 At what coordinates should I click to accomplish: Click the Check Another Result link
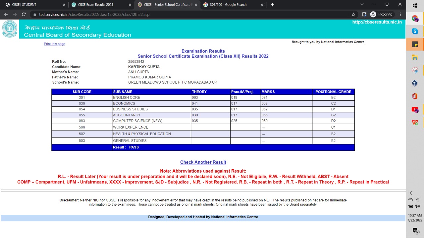(x=203, y=162)
